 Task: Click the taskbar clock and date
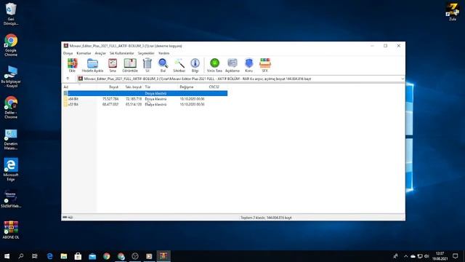pos(440,256)
